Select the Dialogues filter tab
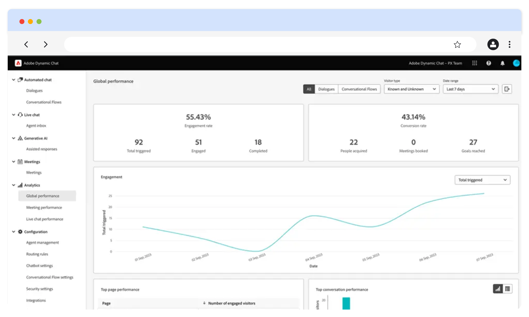The width and height of the screenshot is (529, 317). click(326, 89)
